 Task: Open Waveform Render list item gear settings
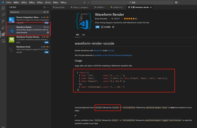pyautogui.click(x=48, y=32)
